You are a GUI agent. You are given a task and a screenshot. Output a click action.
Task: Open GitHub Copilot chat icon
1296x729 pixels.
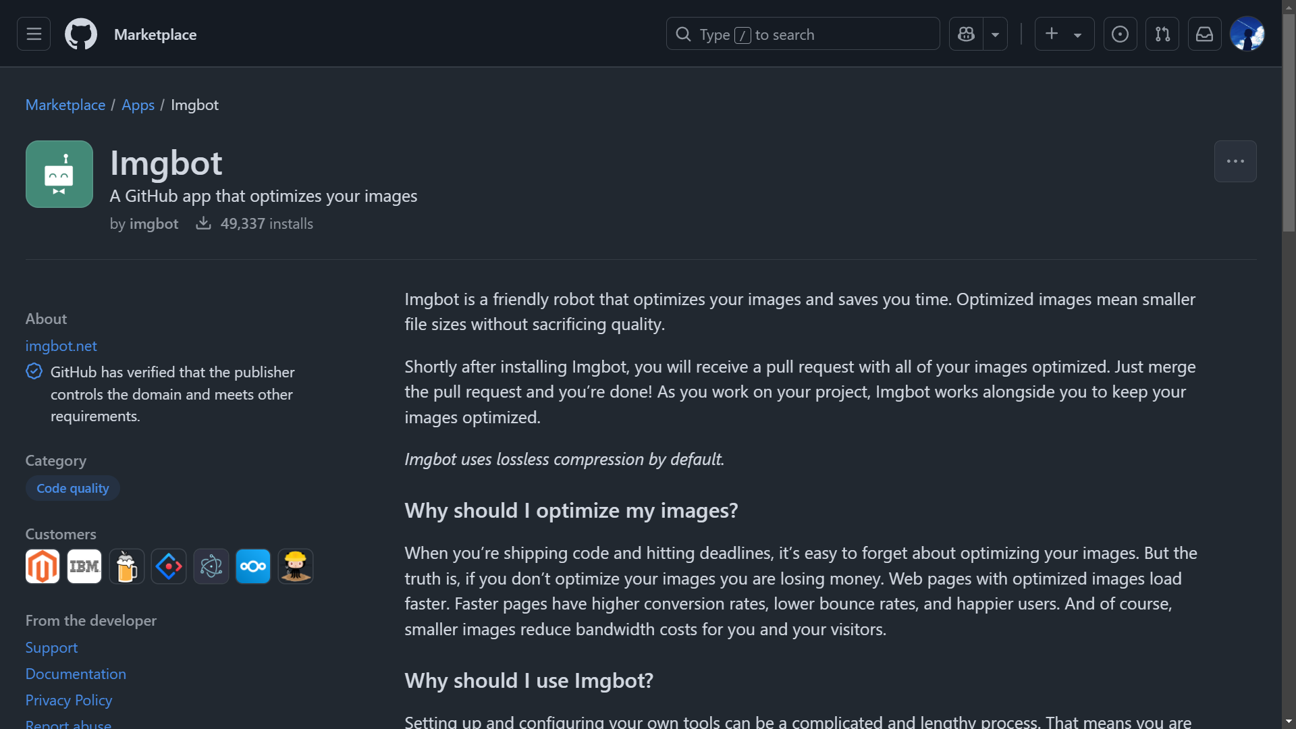tap(966, 34)
